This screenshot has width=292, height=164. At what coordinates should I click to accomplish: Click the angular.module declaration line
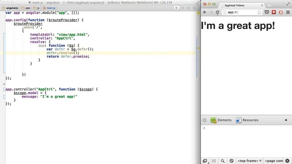tap(42, 13)
